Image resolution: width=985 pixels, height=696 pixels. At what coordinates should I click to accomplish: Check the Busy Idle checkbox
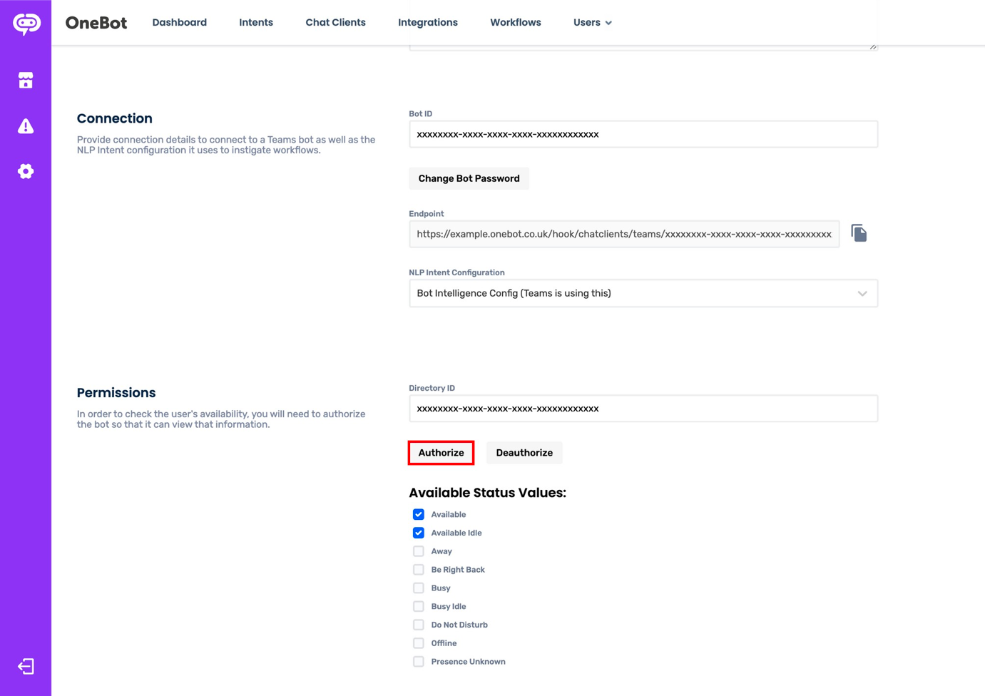pos(419,606)
